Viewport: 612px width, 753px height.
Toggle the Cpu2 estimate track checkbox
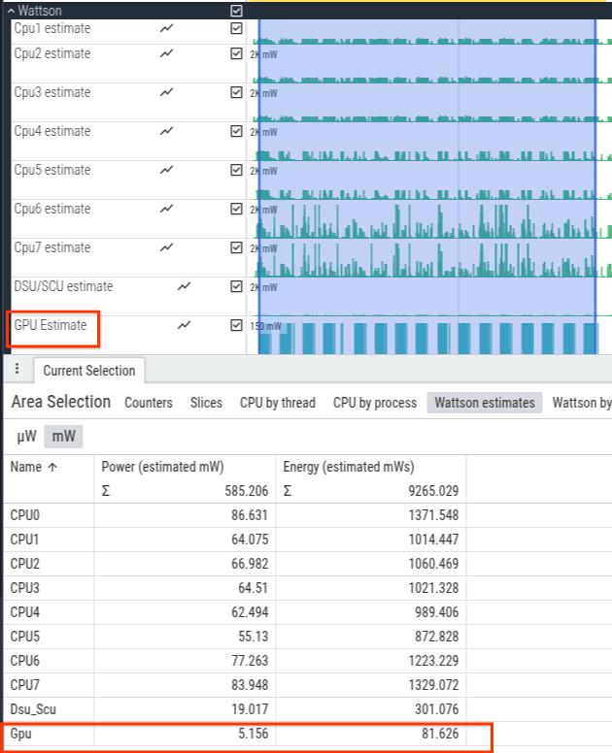tap(236, 54)
